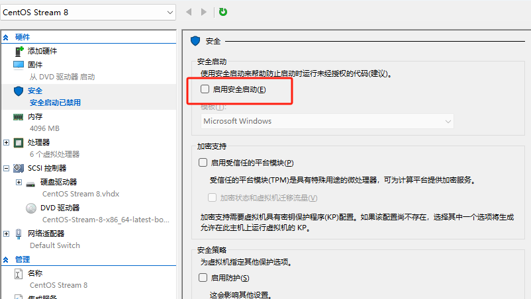Select 添加硬件 in the hardware tree
531x299 pixels.
point(42,51)
